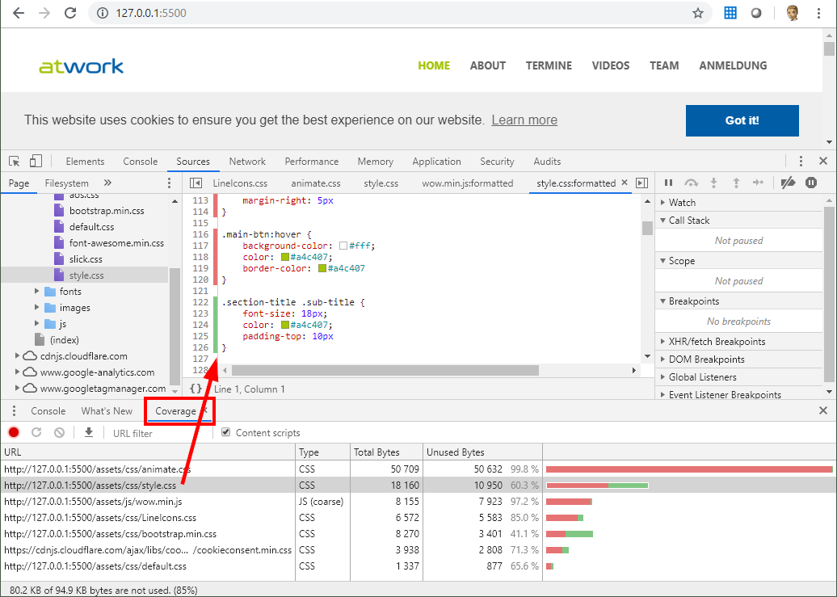Click the Got it! cookie button
The width and height of the screenshot is (837, 597).
tap(742, 120)
